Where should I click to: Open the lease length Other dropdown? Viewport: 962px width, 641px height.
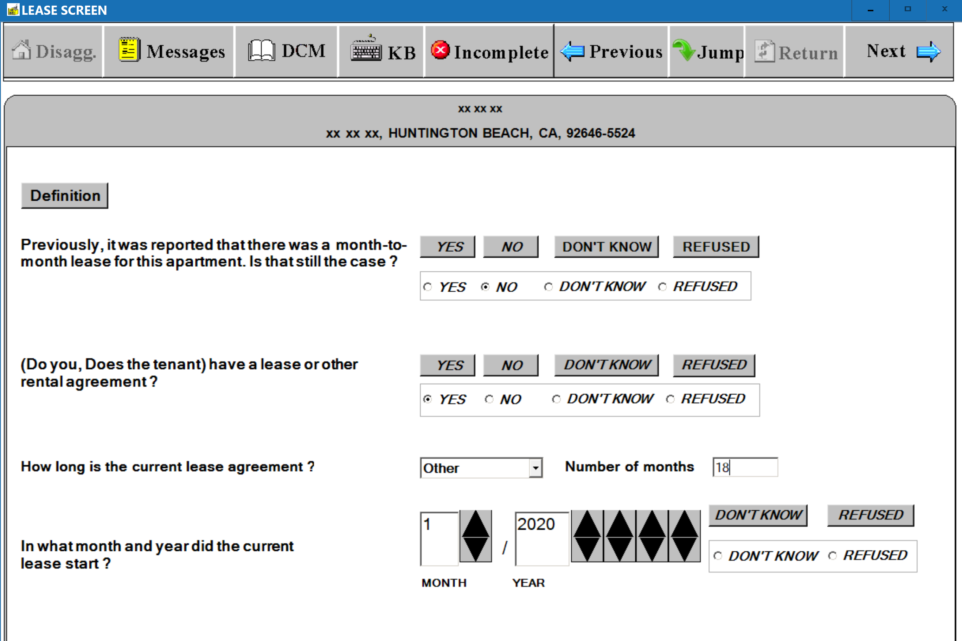pos(535,468)
